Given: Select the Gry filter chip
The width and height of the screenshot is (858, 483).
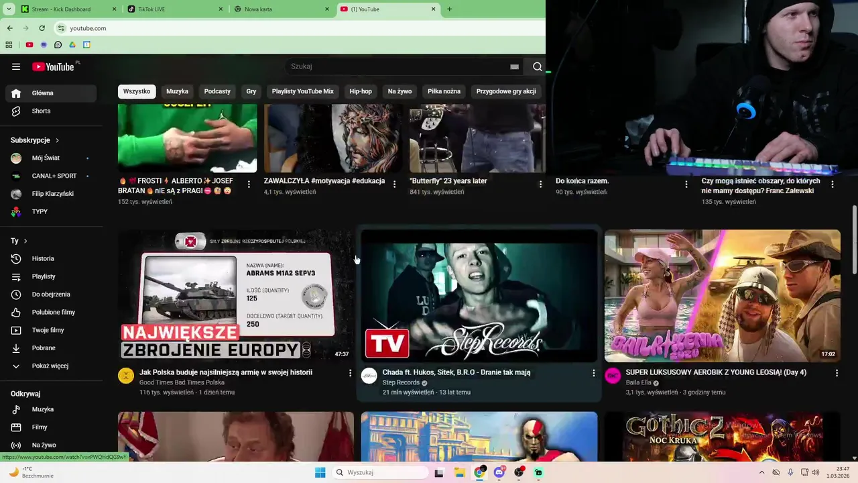Looking at the screenshot, I should click(x=251, y=91).
